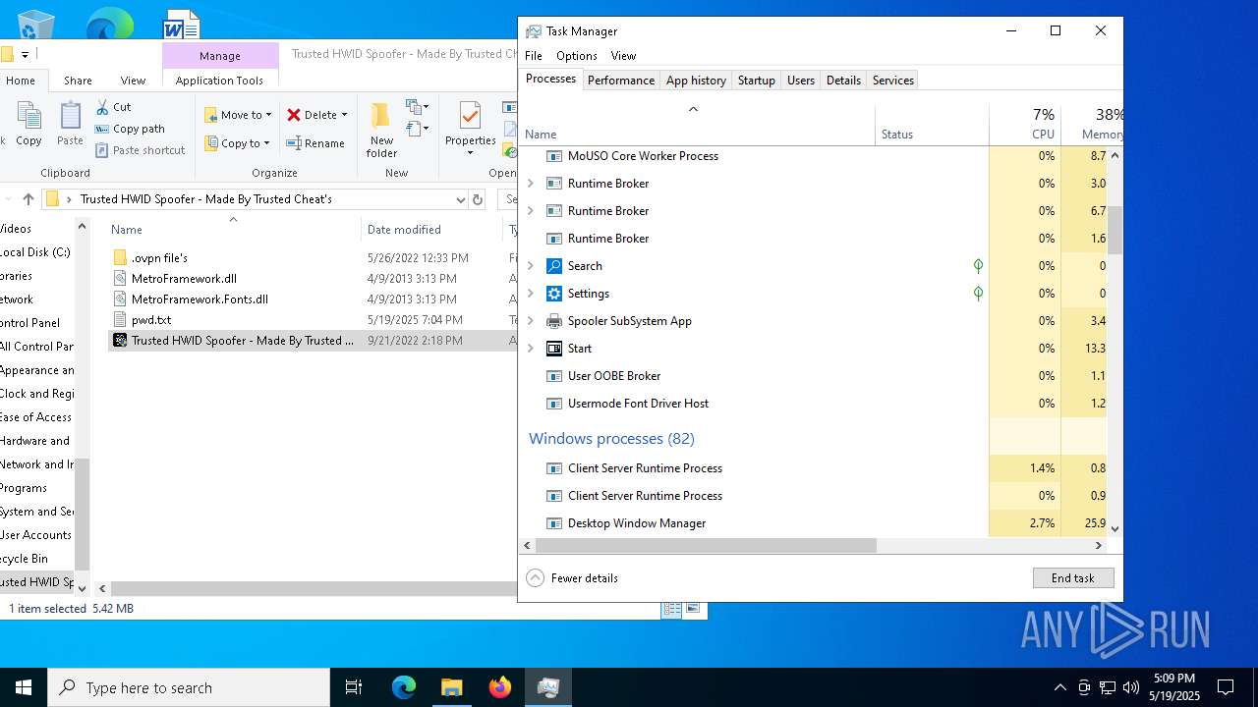Open File Explorer from the taskbar
The height and width of the screenshot is (707, 1258).
452,687
